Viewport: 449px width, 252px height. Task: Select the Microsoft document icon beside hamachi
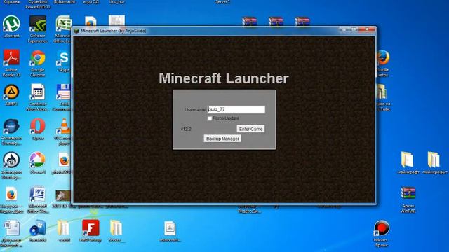tap(11, 229)
